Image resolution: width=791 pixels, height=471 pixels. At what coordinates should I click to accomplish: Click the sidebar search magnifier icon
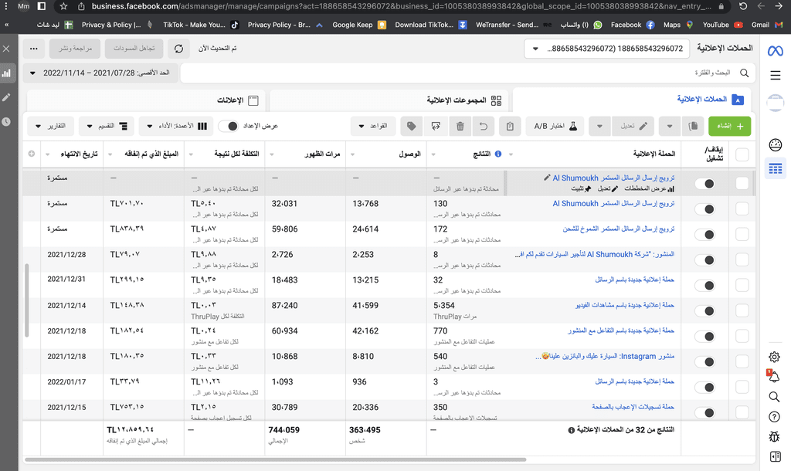[774, 397]
